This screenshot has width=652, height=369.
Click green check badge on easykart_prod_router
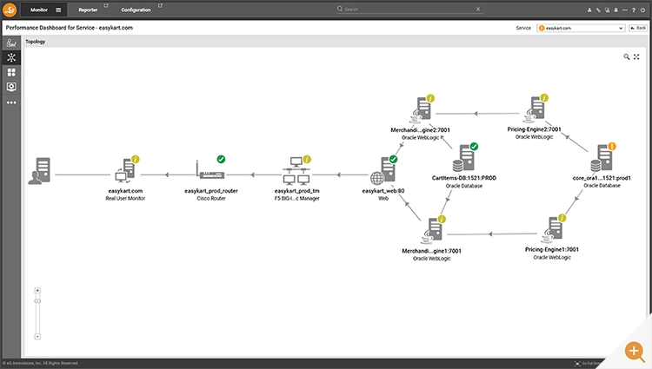[221, 159]
